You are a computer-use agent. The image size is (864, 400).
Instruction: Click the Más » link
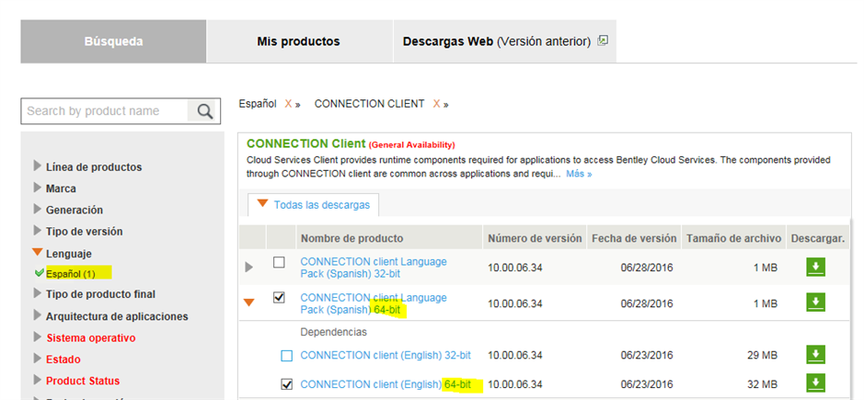click(x=579, y=174)
